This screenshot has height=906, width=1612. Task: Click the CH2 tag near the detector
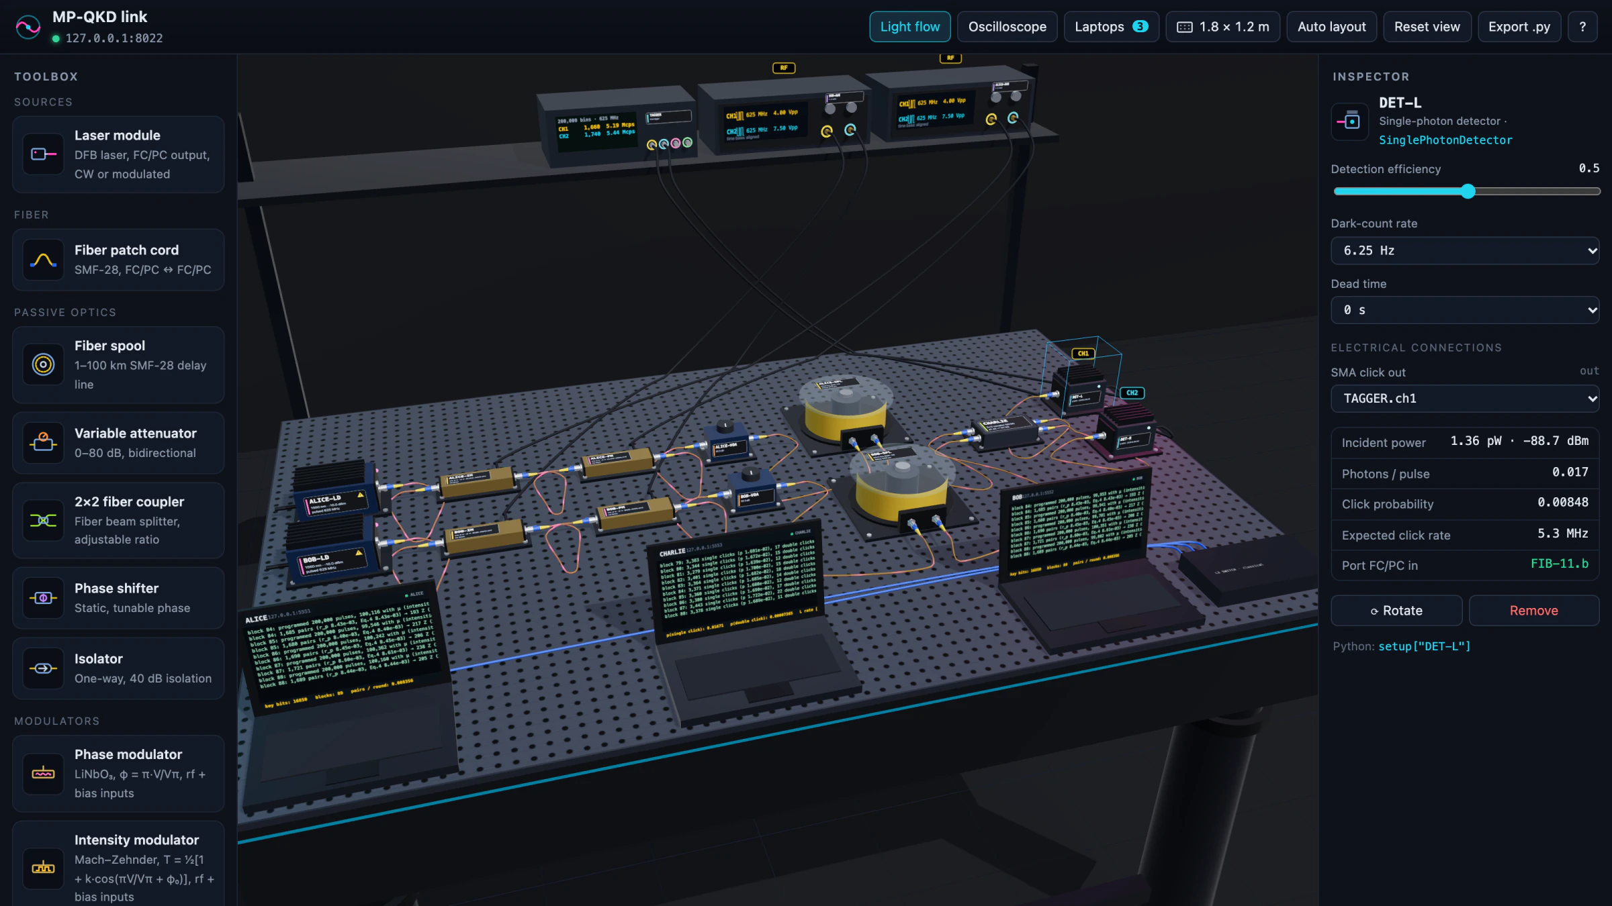(1132, 393)
